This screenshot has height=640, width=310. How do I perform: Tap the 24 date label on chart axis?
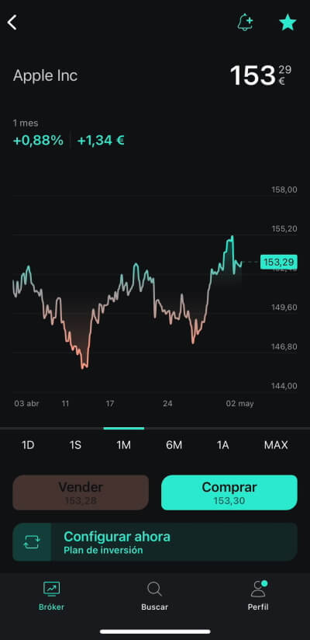167,404
